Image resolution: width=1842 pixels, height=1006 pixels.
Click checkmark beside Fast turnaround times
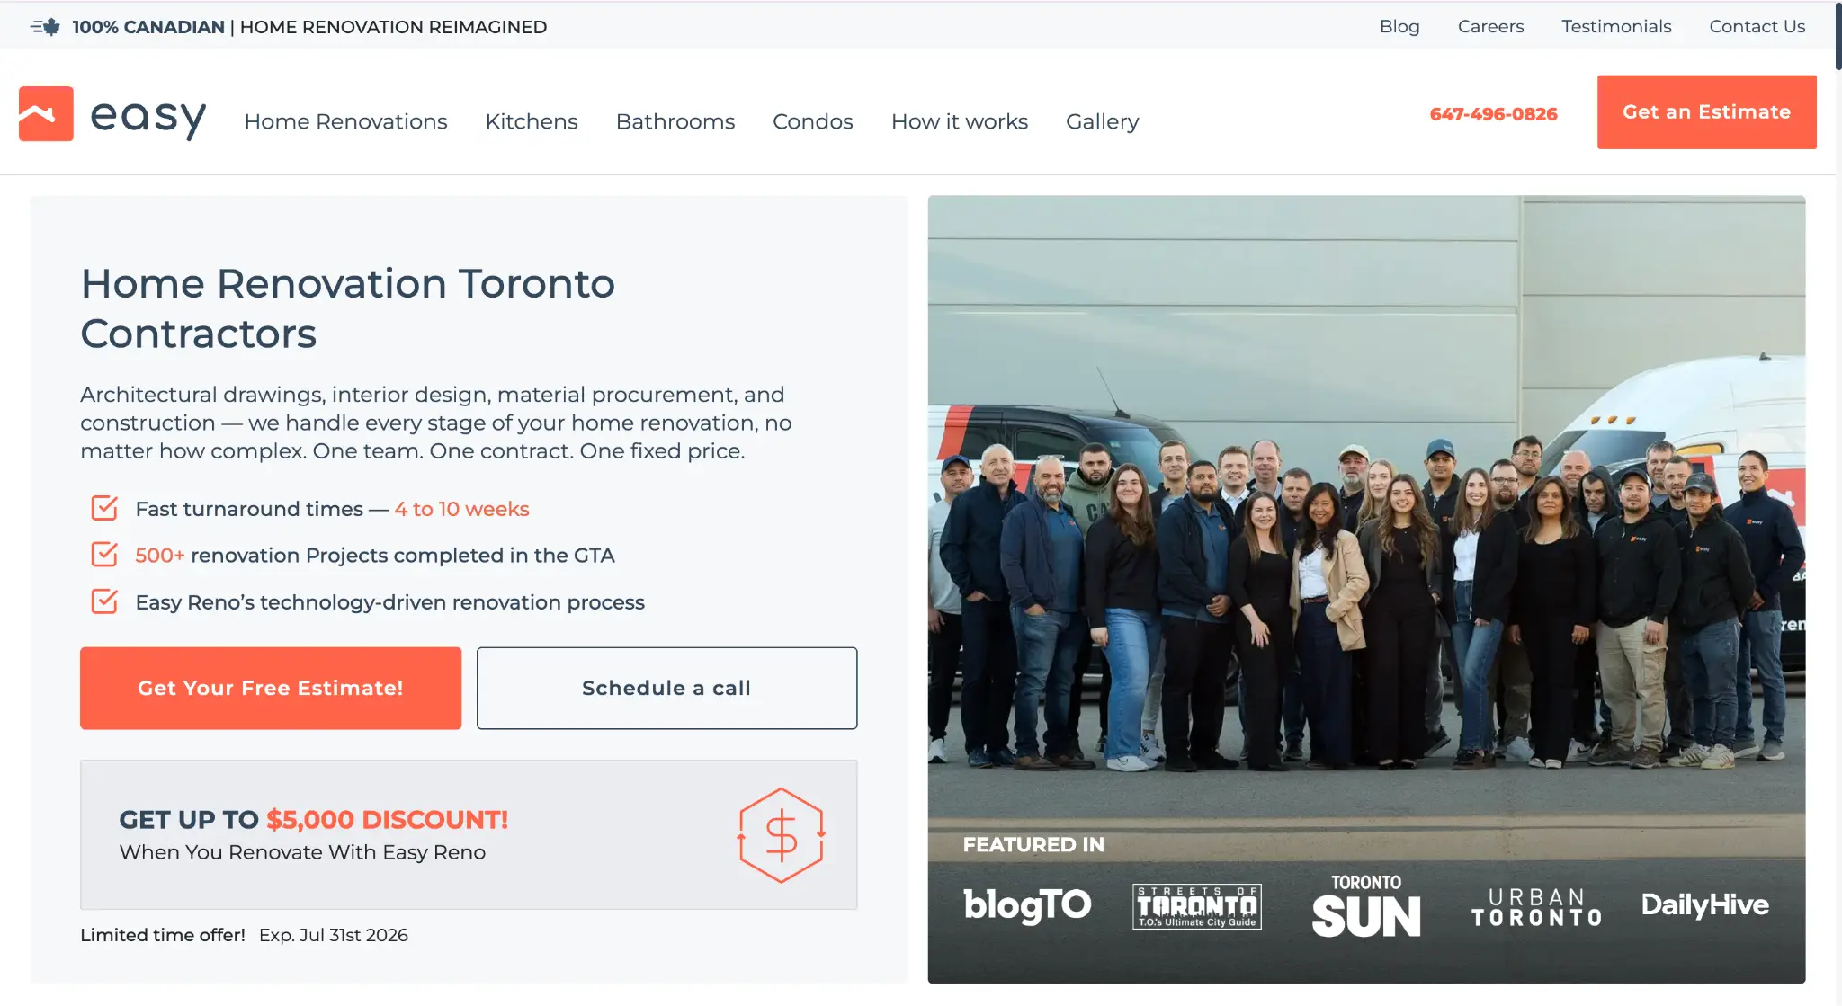(104, 508)
